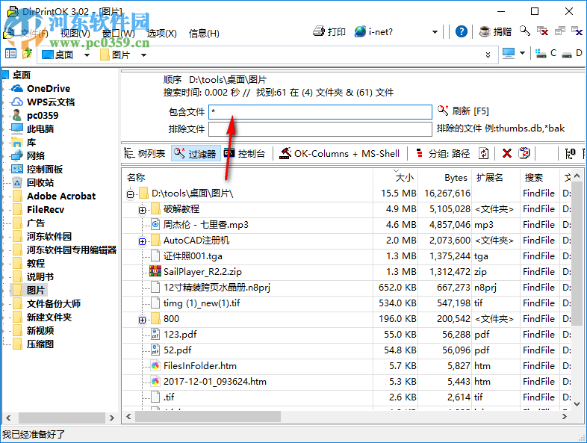Open the 视图(V) menu
This screenshot has width=587, height=443.
tap(75, 34)
